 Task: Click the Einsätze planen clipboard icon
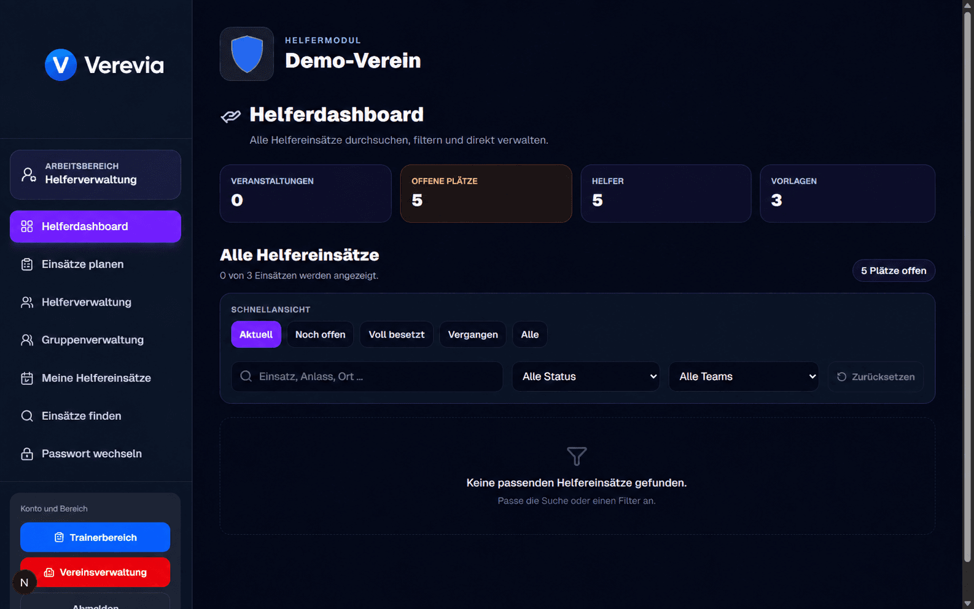[27, 265]
